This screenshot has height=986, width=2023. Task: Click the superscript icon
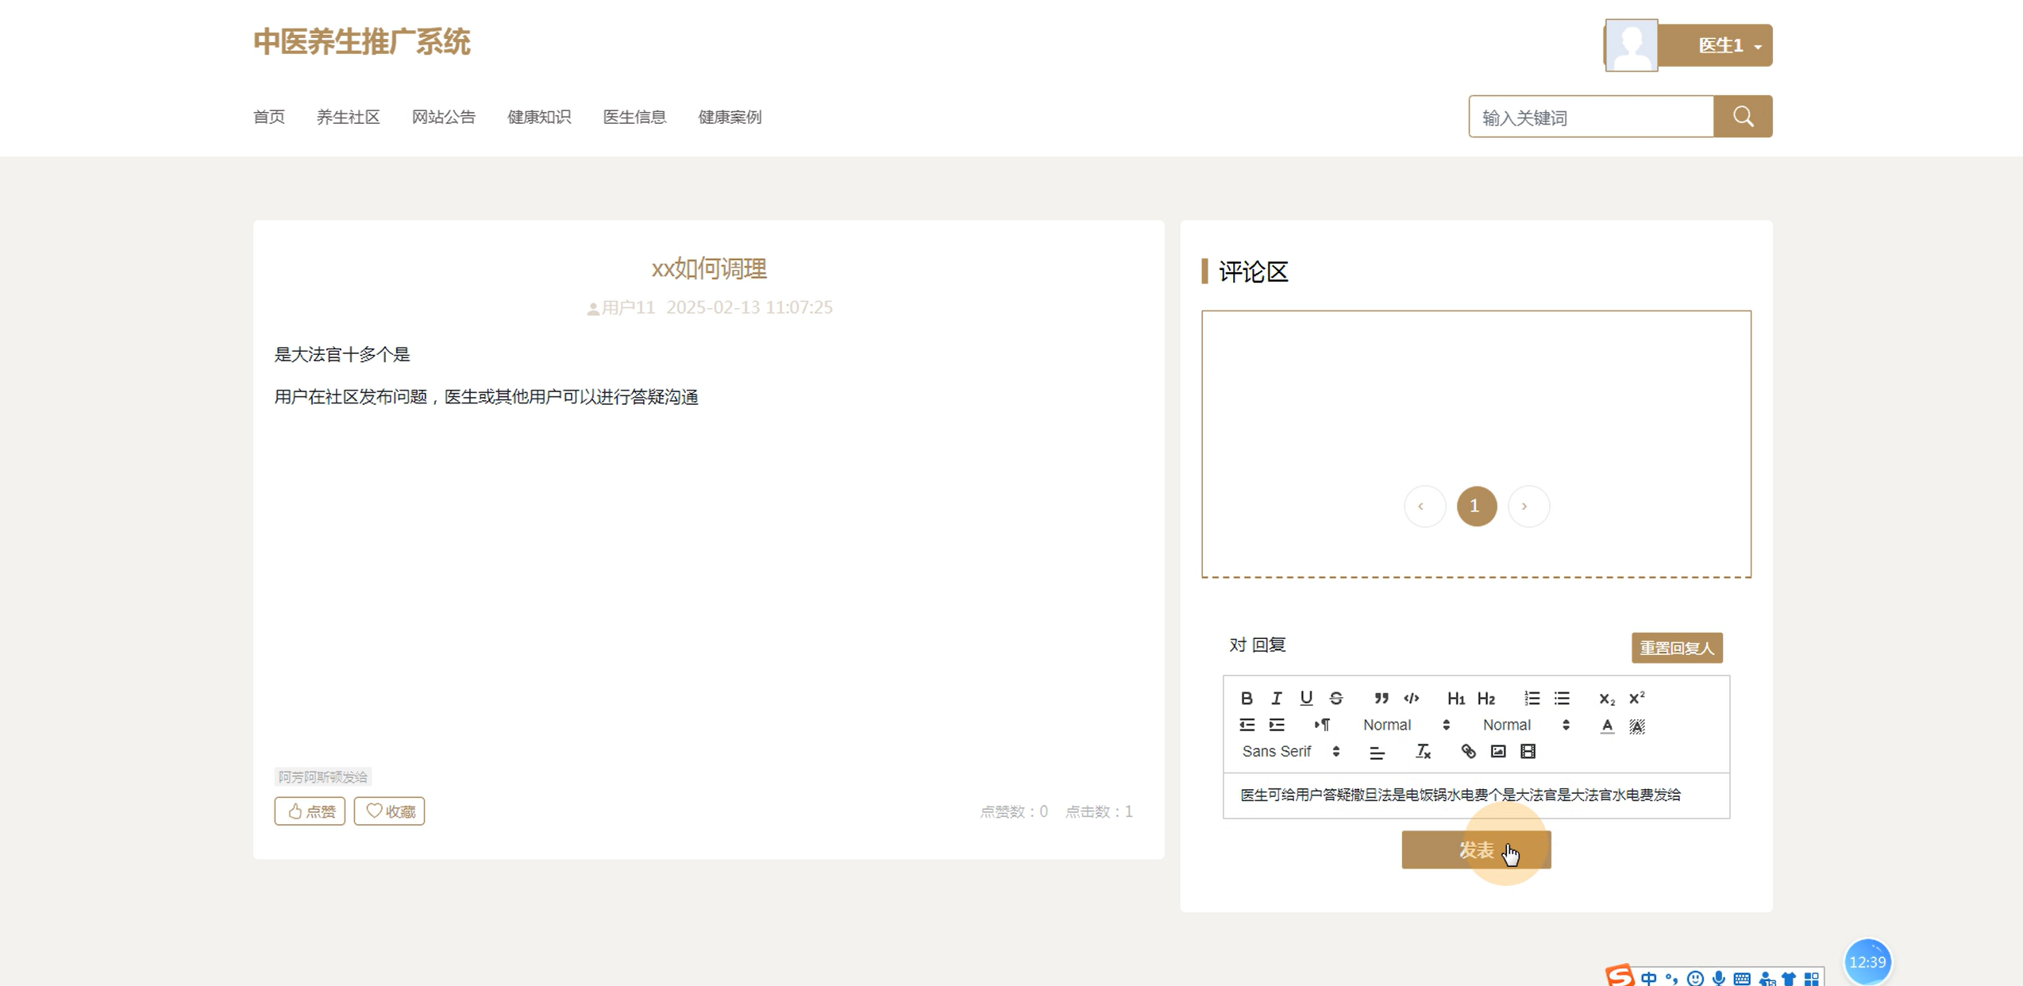tap(1636, 699)
